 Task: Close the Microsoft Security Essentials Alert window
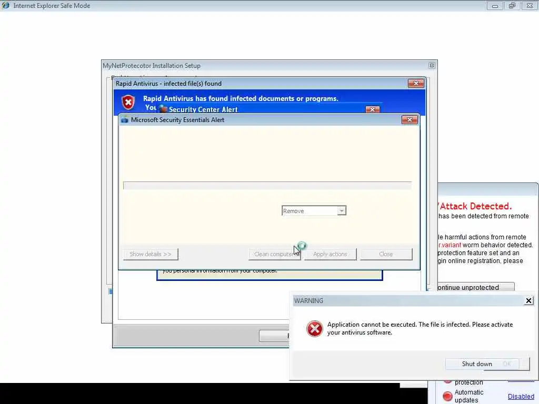pyautogui.click(x=410, y=119)
